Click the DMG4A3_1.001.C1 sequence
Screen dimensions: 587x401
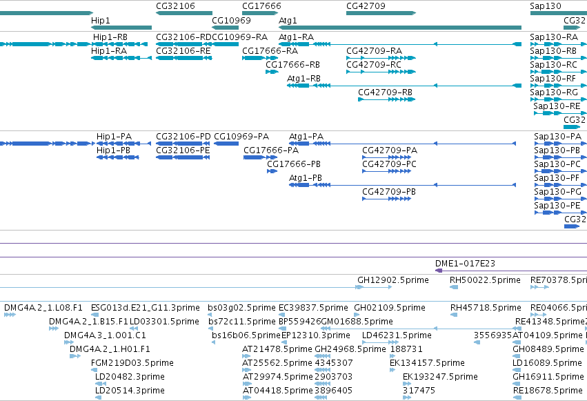coord(68,342)
